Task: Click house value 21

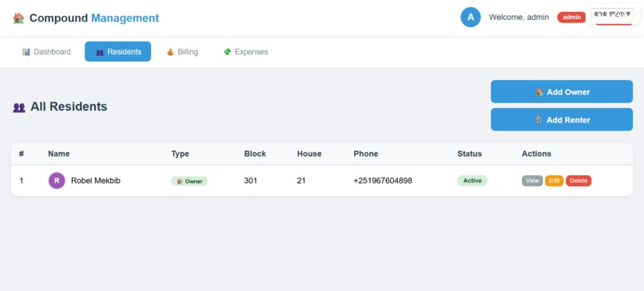Action: point(301,181)
